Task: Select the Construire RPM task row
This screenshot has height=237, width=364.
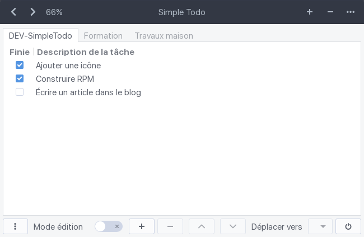Action: [x=182, y=79]
